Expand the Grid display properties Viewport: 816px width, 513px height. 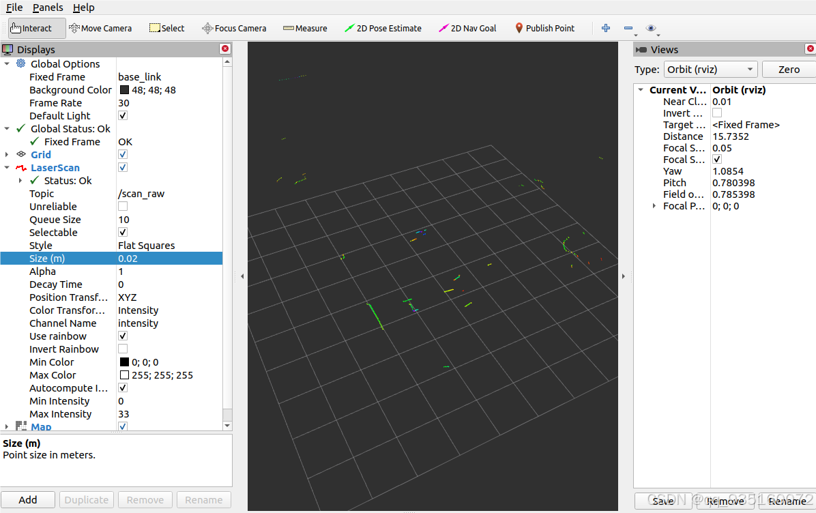tap(7, 155)
